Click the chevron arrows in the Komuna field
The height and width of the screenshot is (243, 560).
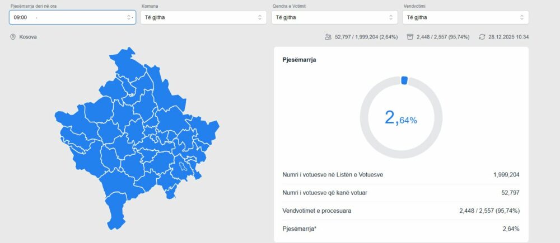click(259, 17)
